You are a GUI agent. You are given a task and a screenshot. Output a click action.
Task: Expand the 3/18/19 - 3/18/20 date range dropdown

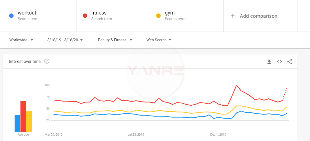pos(65,40)
